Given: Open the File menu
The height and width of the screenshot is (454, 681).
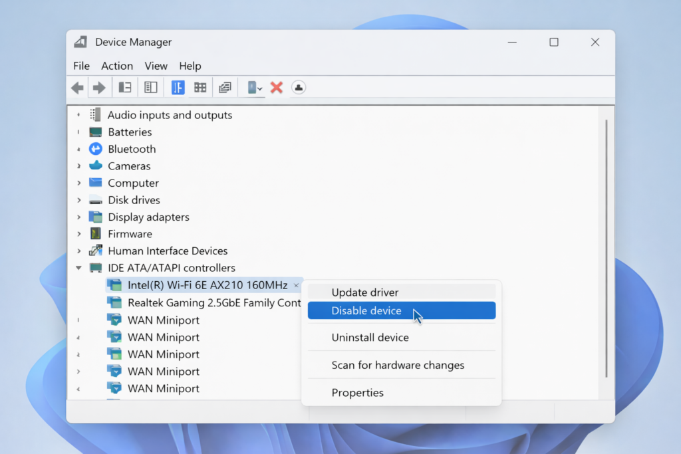Looking at the screenshot, I should coord(81,66).
